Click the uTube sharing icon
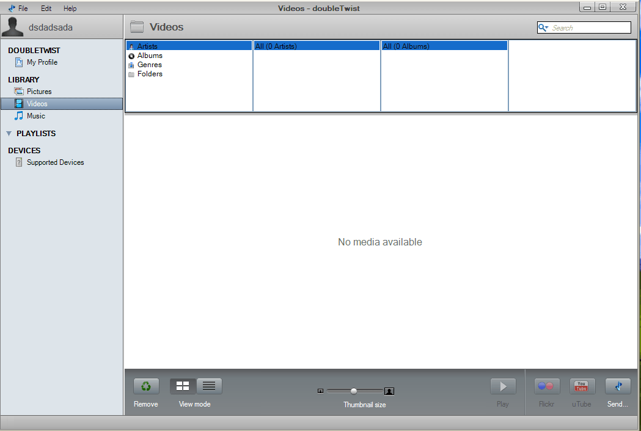 [582, 386]
